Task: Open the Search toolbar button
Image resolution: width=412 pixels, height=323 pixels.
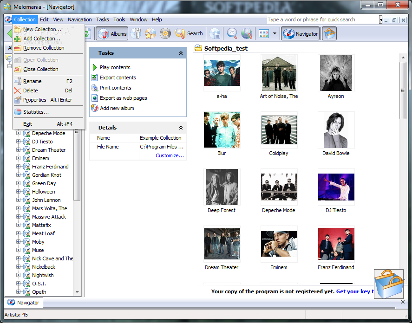Action: coord(189,33)
